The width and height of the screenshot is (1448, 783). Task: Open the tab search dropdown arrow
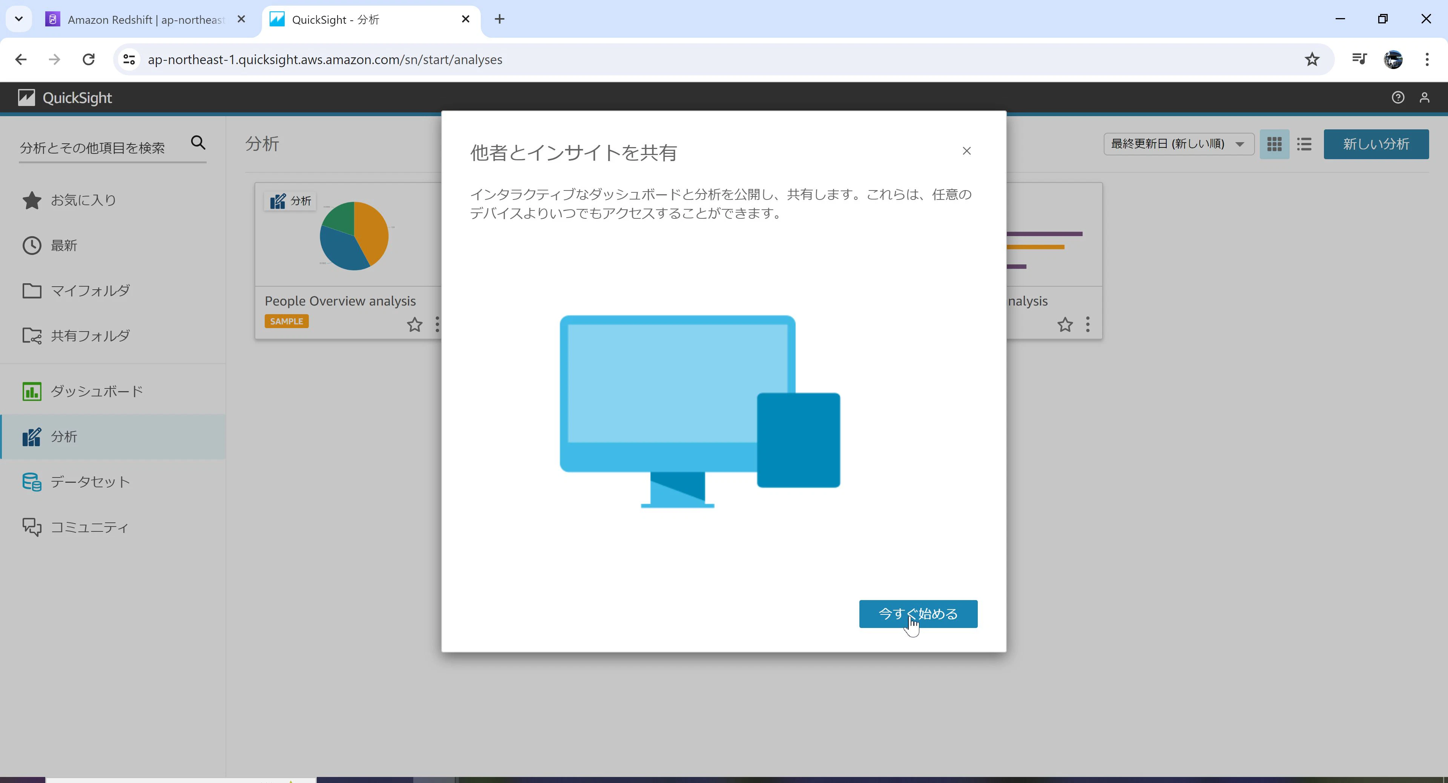(18, 19)
